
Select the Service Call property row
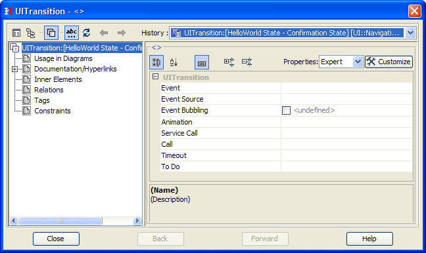pyautogui.click(x=286, y=133)
